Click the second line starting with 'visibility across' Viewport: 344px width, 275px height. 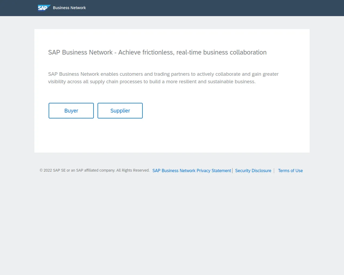152,82
